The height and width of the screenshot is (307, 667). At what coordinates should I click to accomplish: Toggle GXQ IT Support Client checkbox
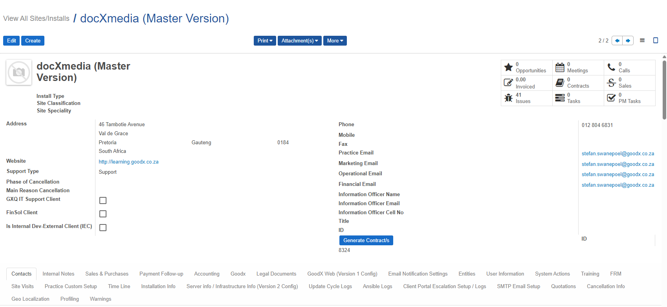[x=103, y=200]
